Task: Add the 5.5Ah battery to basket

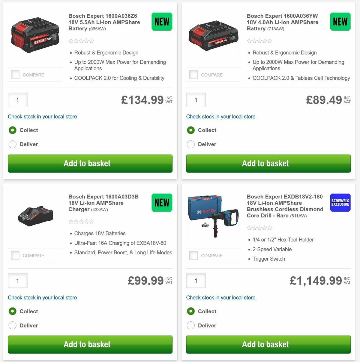Action: [87, 163]
